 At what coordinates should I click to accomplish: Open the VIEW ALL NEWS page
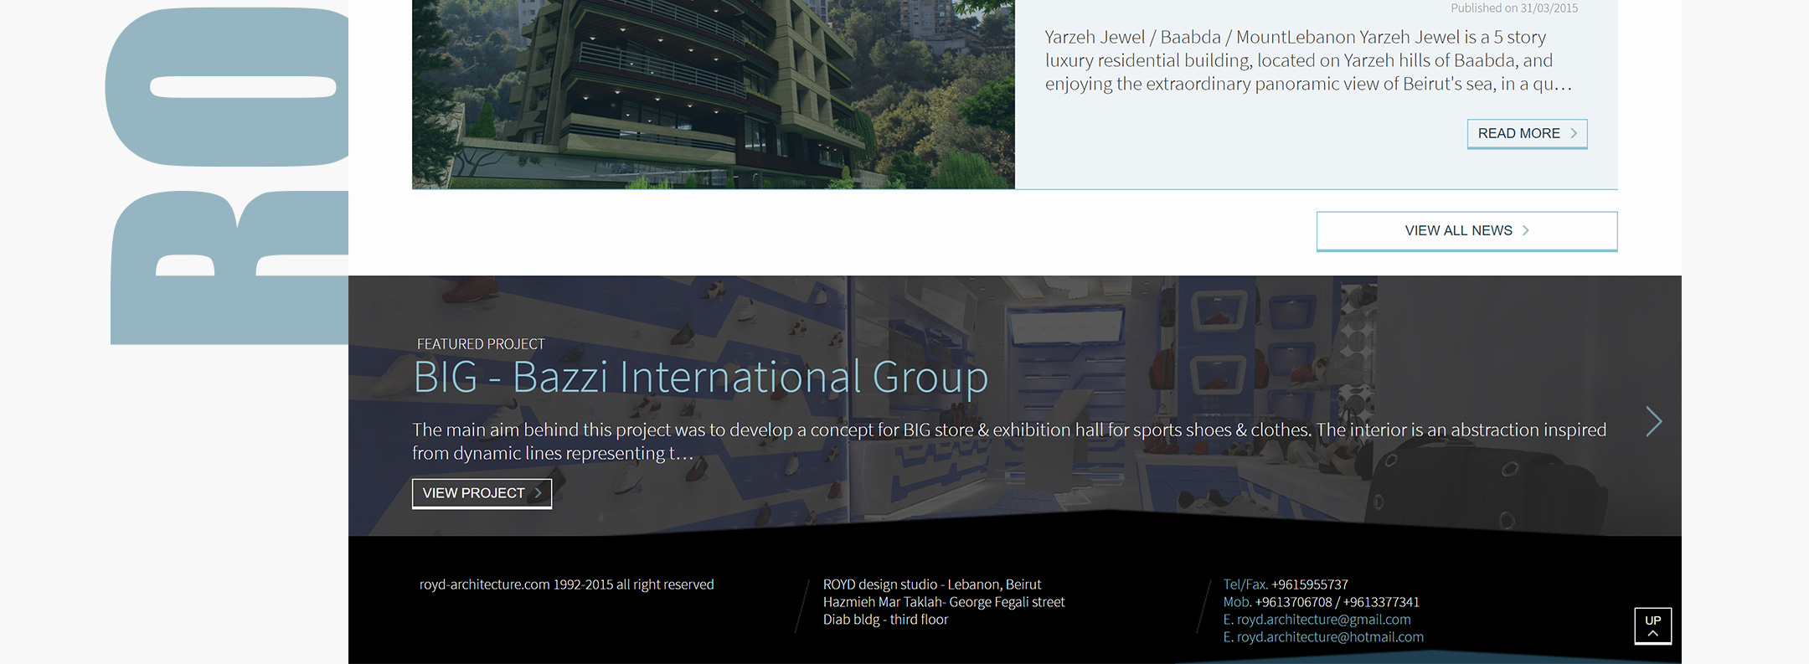click(1466, 231)
